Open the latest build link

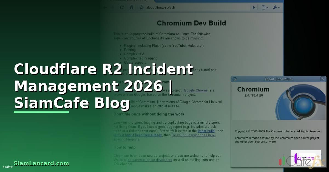pyautogui.click(x=206, y=131)
